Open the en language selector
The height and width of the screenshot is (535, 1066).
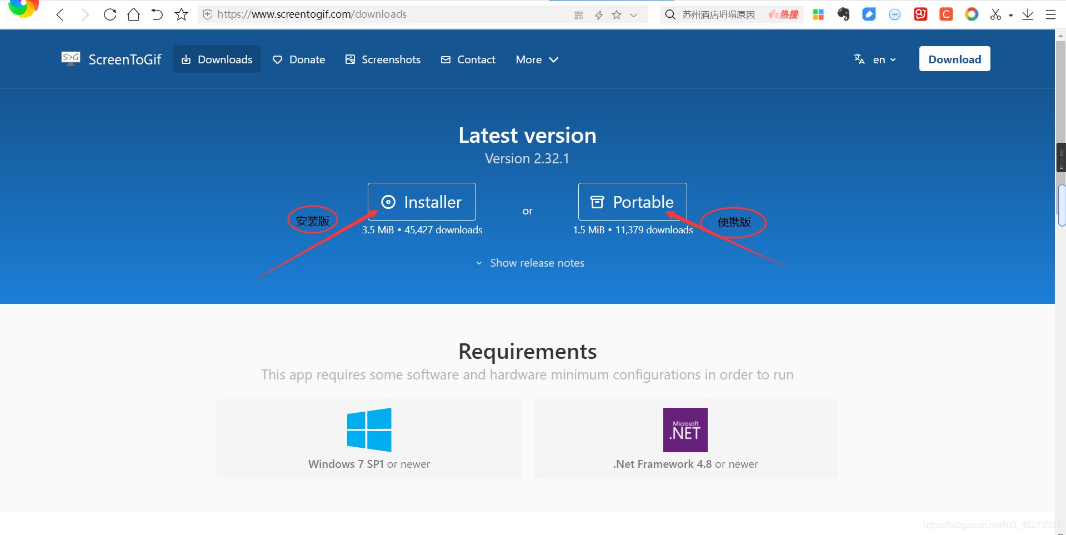point(875,59)
